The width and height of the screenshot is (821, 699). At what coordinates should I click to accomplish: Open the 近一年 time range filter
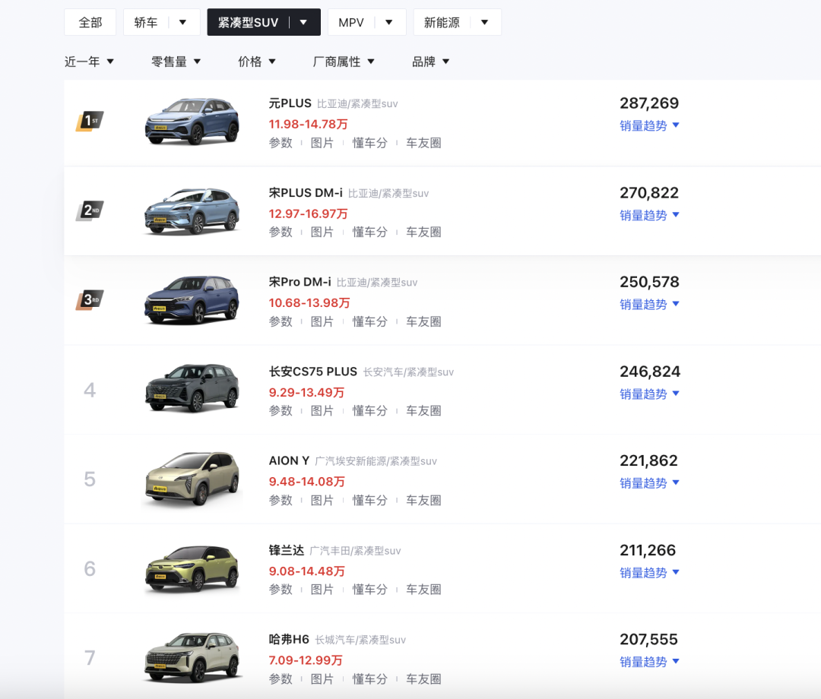89,62
